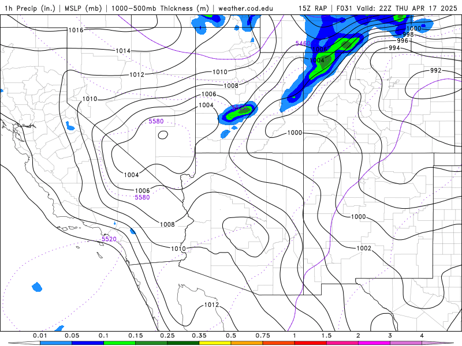Click the 1.5 legend value

point(326,336)
